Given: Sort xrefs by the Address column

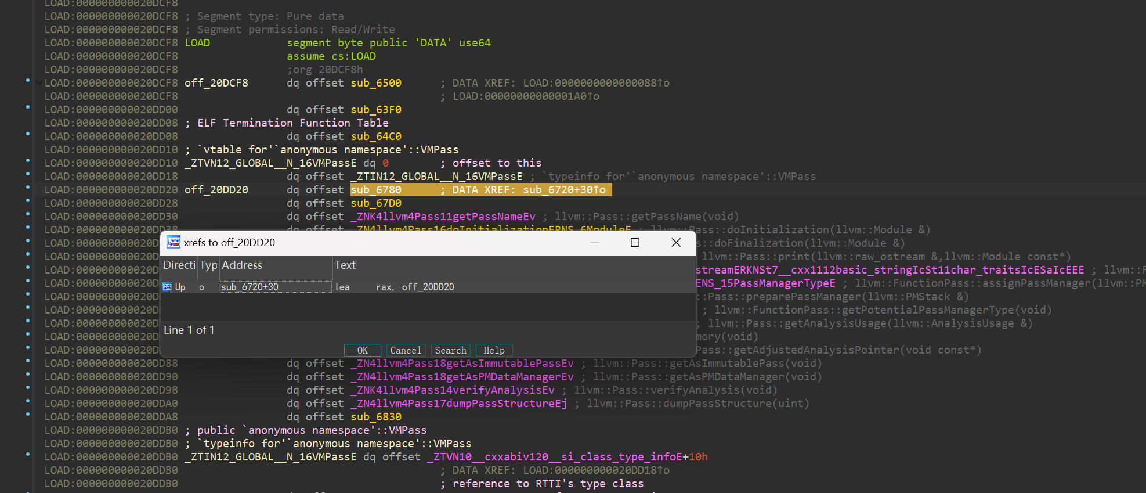Looking at the screenshot, I should [x=274, y=265].
